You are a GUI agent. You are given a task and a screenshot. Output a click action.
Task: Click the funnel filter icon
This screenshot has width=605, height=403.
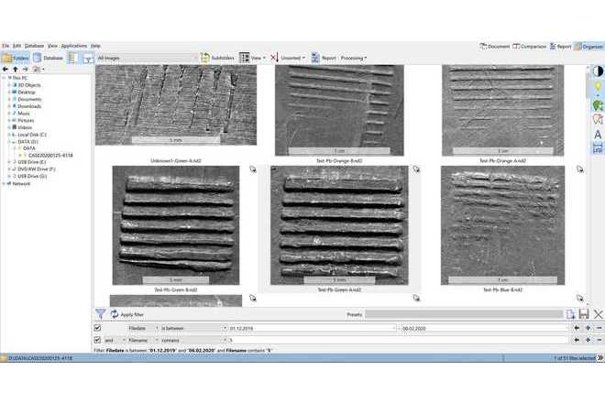point(100,314)
